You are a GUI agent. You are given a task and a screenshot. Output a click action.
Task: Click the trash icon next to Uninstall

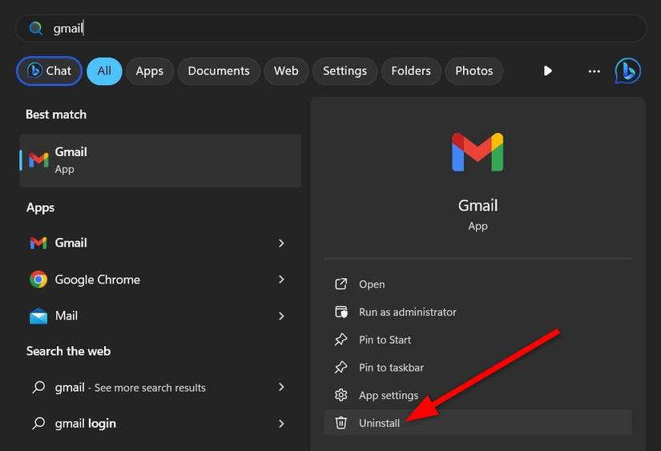pos(341,423)
